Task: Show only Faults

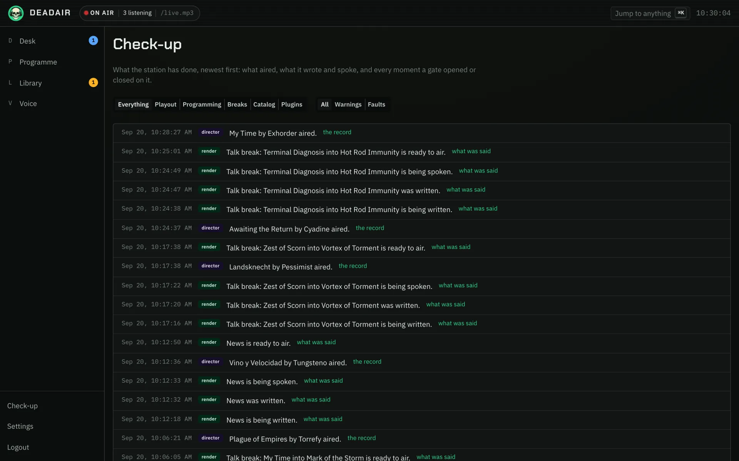Action: (x=376, y=104)
